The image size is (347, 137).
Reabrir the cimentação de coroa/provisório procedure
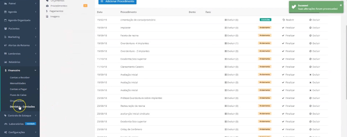288,20
